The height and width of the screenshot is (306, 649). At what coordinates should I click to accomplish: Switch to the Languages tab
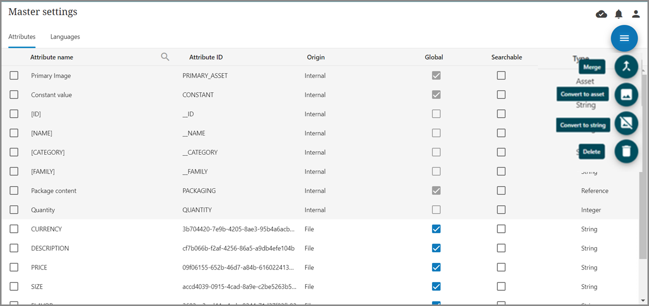coord(65,37)
